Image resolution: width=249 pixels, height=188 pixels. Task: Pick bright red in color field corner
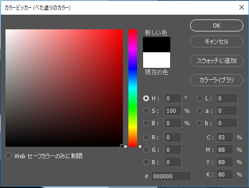122,30
